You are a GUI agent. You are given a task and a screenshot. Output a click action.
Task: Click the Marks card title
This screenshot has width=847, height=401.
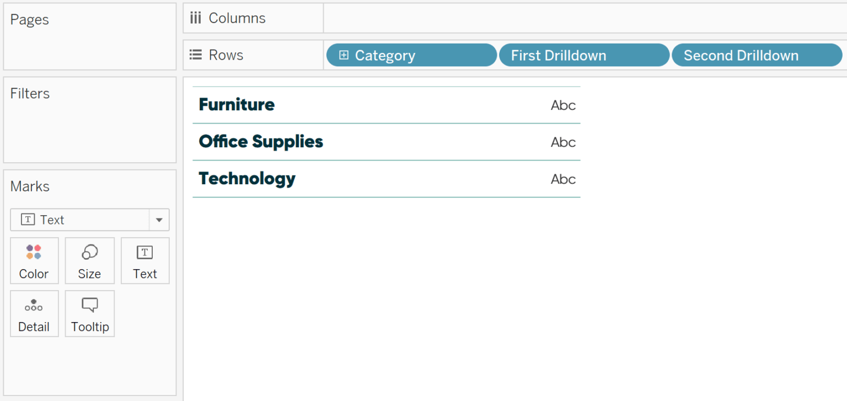coord(29,186)
